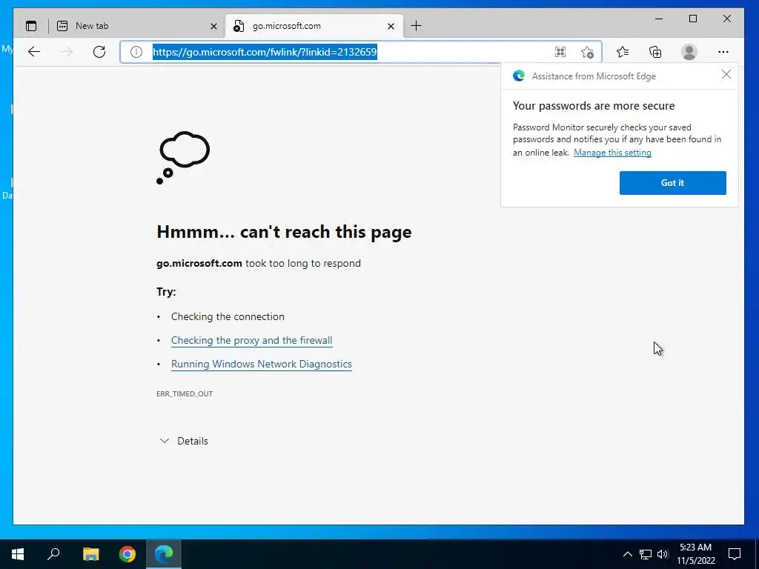The height and width of the screenshot is (569, 759).
Task: Close the go.microsoft.com tab
Action: coord(391,26)
